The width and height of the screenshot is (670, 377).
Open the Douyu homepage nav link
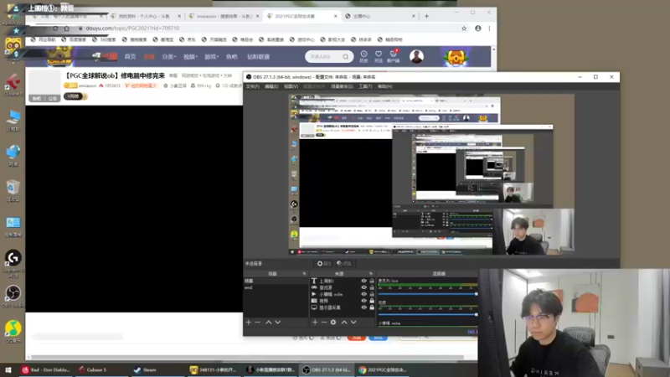pos(130,56)
